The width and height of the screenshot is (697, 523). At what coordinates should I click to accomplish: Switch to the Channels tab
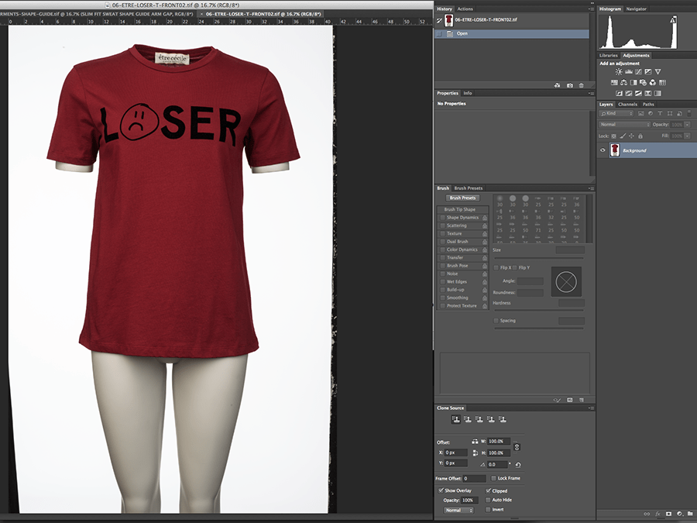point(627,104)
